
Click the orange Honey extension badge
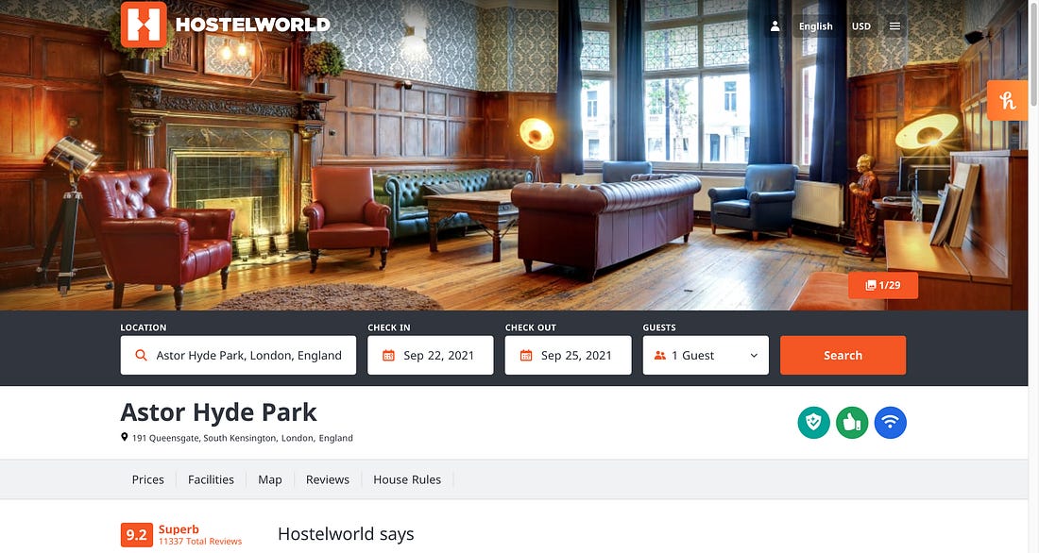click(1007, 101)
